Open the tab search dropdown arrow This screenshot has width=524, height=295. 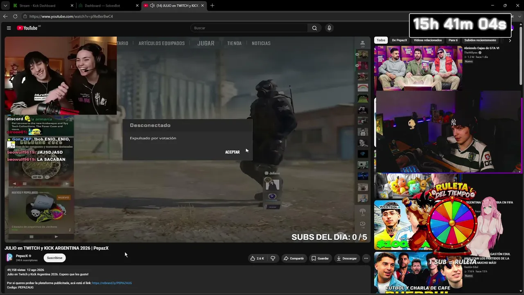[5, 6]
